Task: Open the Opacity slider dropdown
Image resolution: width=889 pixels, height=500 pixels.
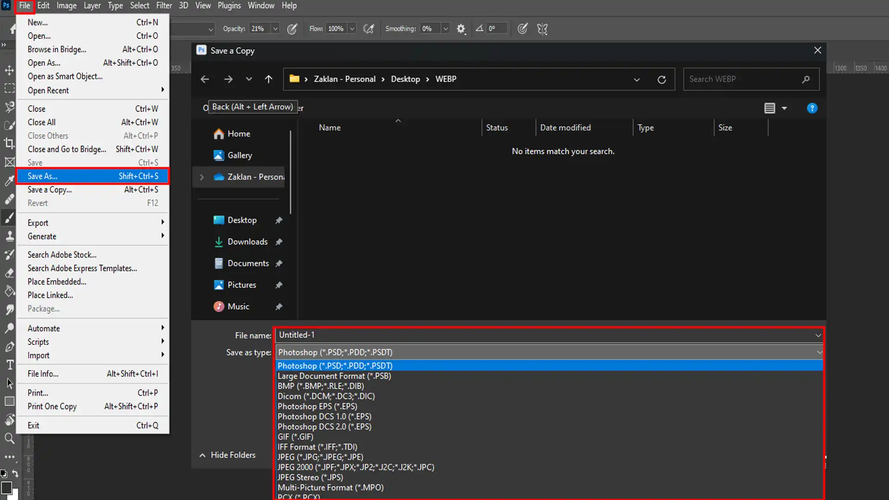Action: (x=275, y=29)
